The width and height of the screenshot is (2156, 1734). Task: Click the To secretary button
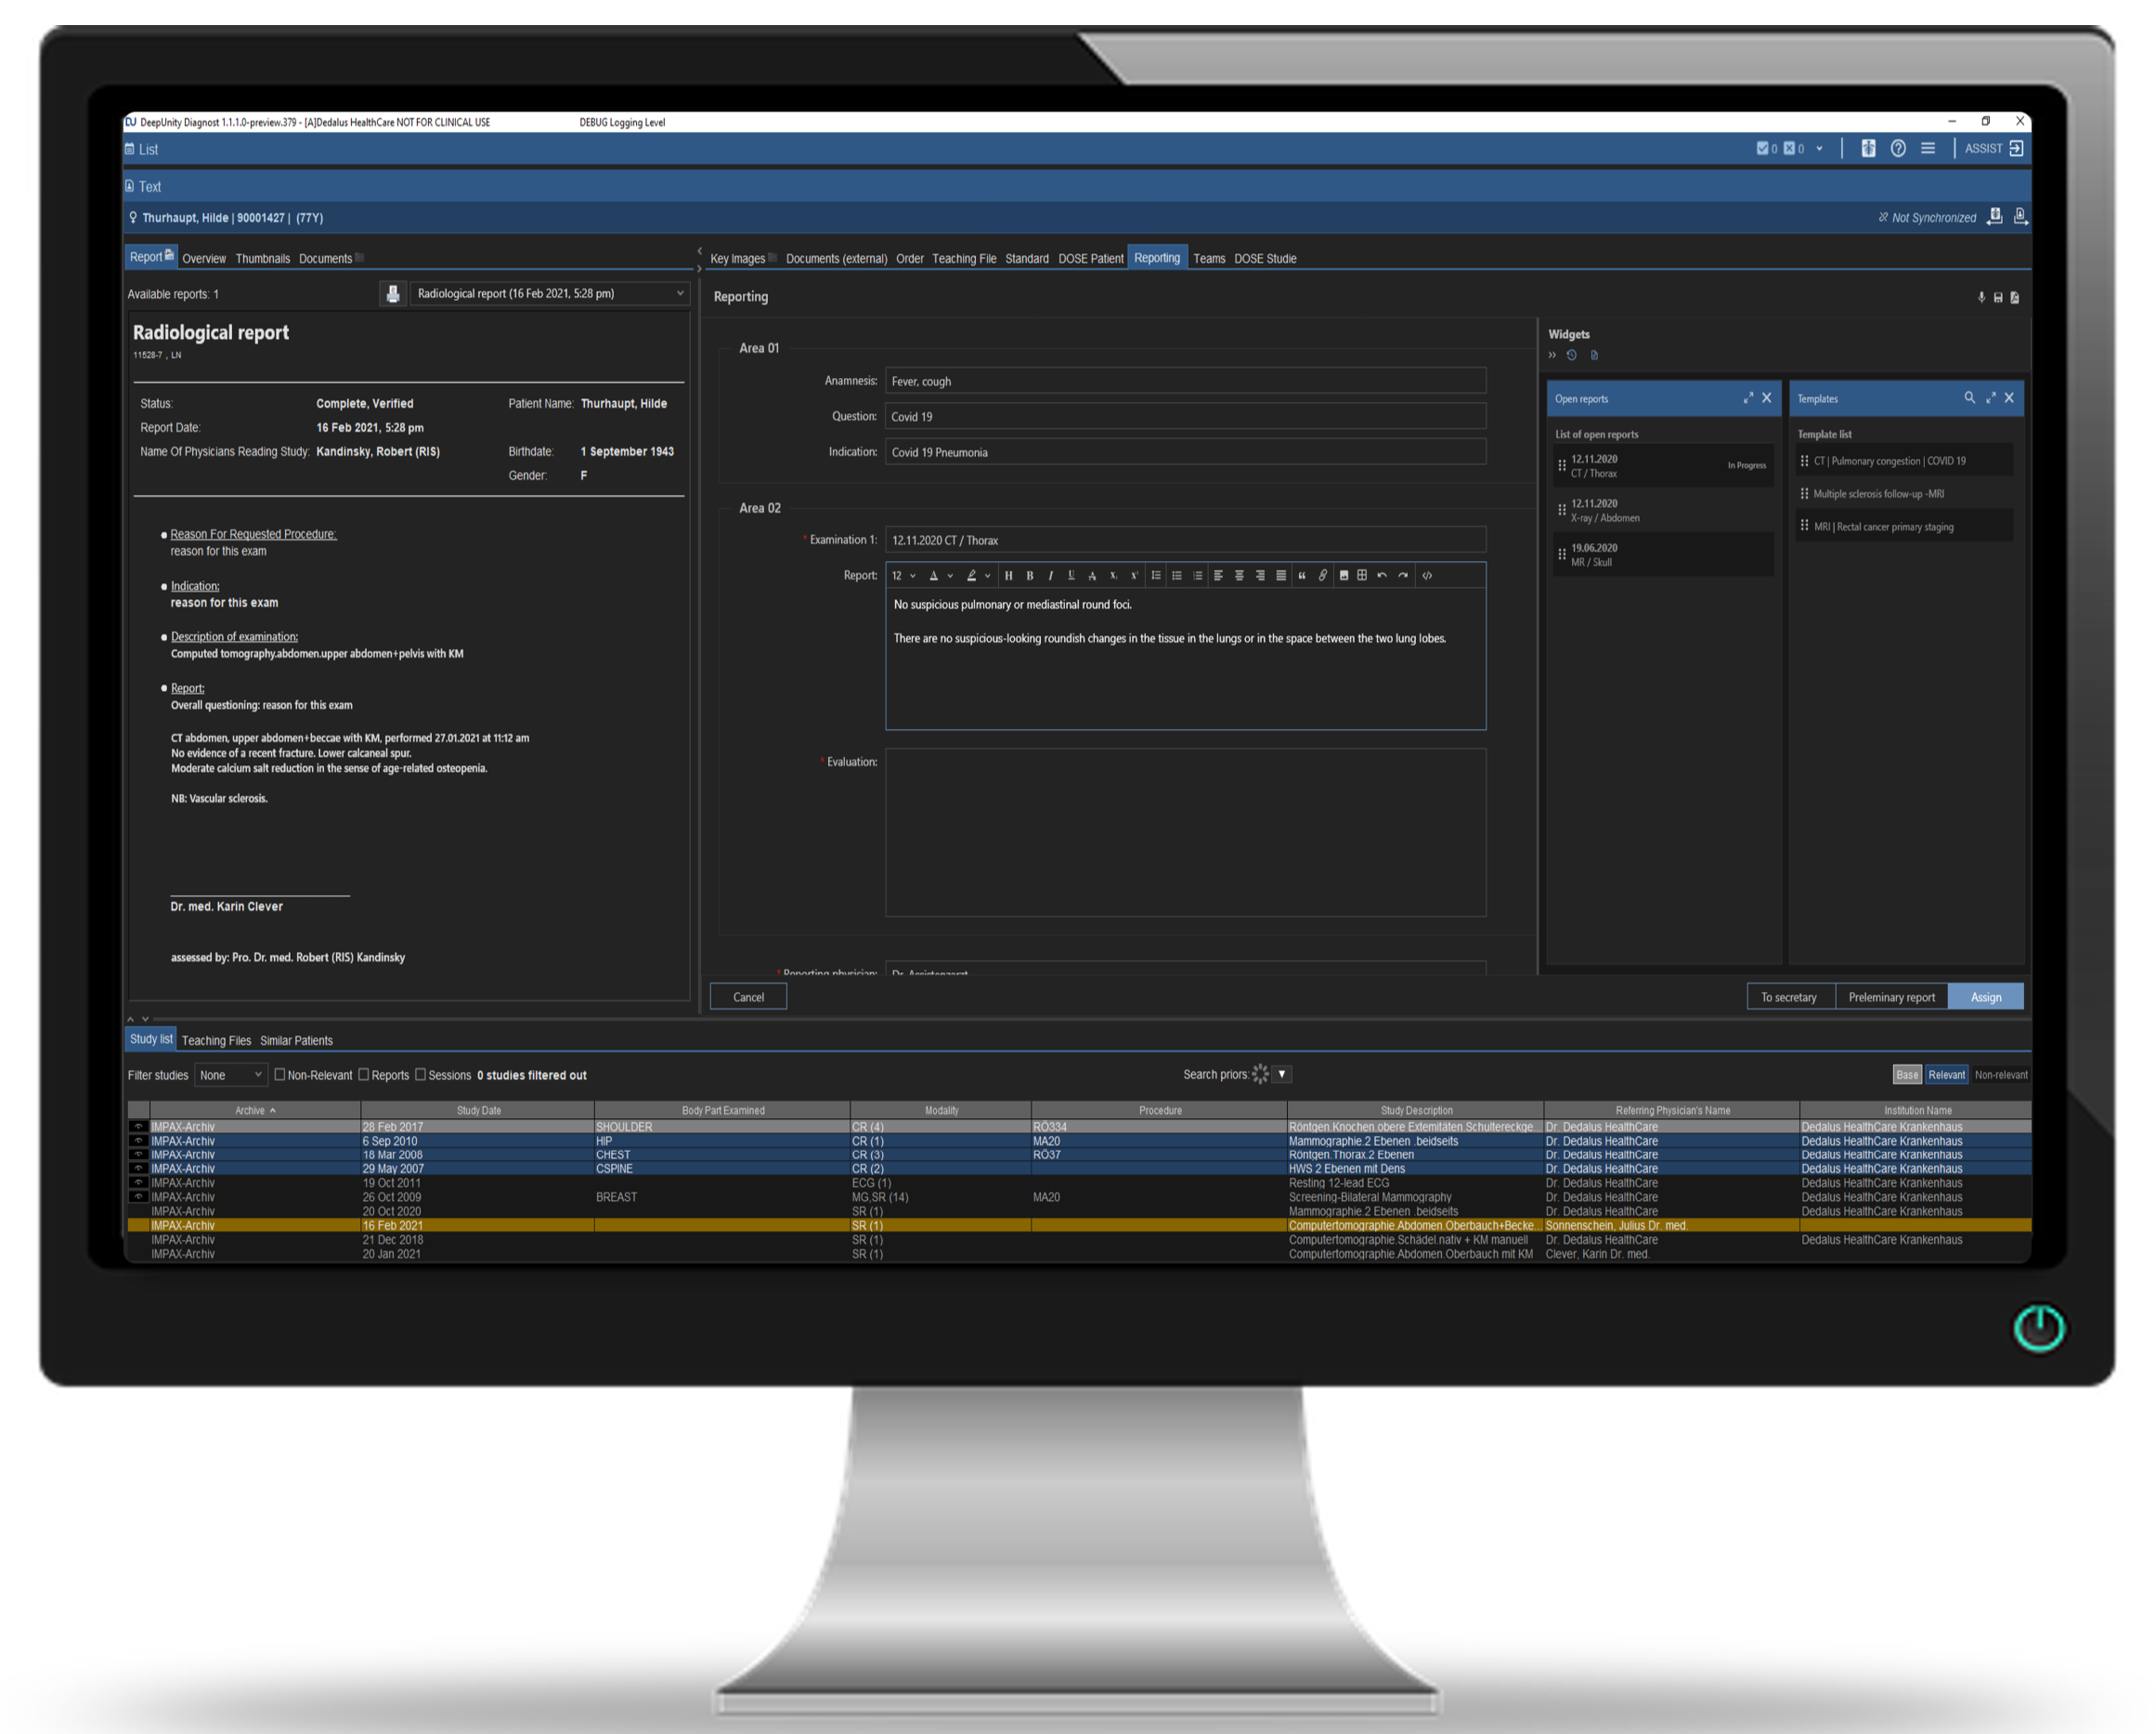click(1788, 997)
